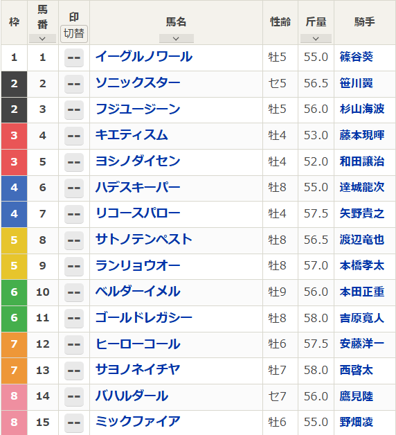Toggle the 切替 mark switch button
This screenshot has width=396, height=435.
74,34
